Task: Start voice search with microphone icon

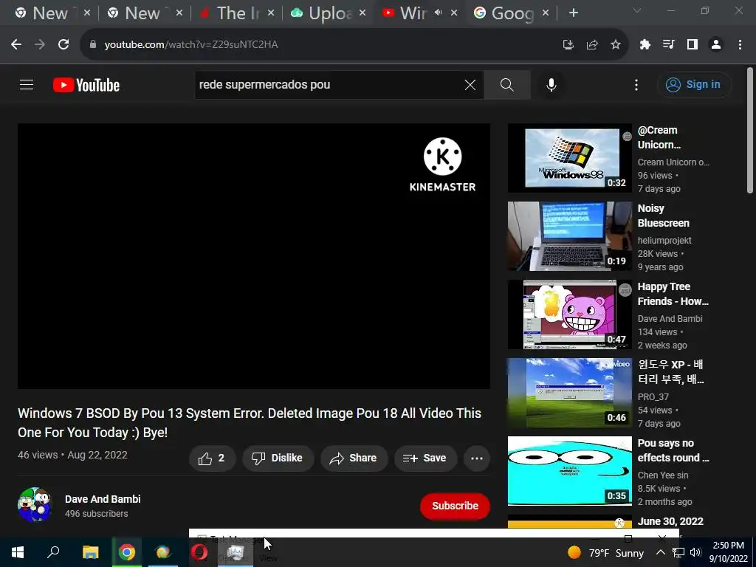Action: tap(551, 85)
